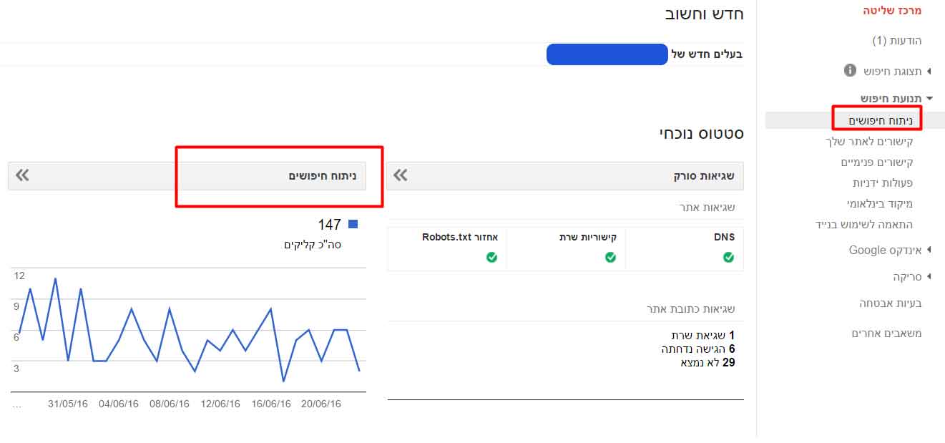The width and height of the screenshot is (945, 443).
Task: Click 12/06/16 date on chart axis
Action: [x=220, y=404]
